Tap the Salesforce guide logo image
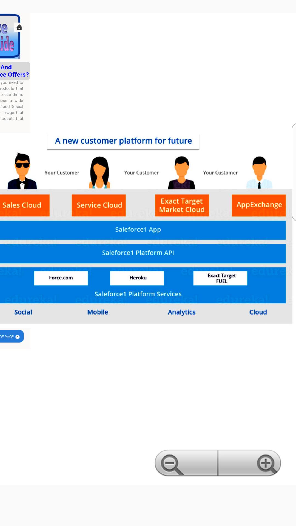 (10, 36)
